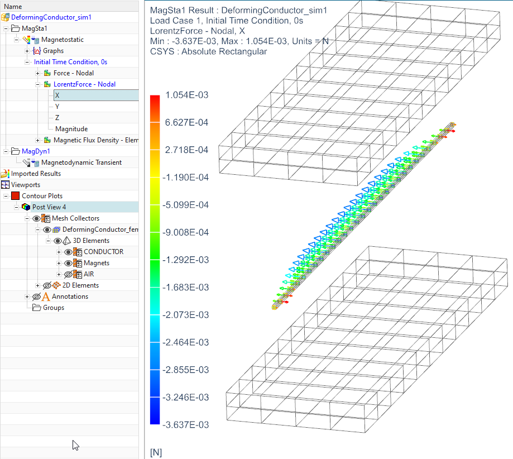Expand Magnetic Flux Density result node
This screenshot has height=459, width=513.
pos(37,140)
